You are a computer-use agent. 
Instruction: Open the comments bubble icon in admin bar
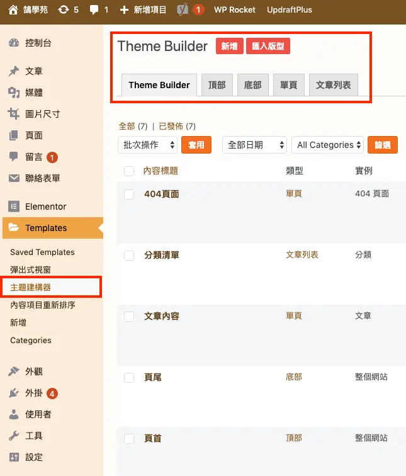tap(94, 10)
